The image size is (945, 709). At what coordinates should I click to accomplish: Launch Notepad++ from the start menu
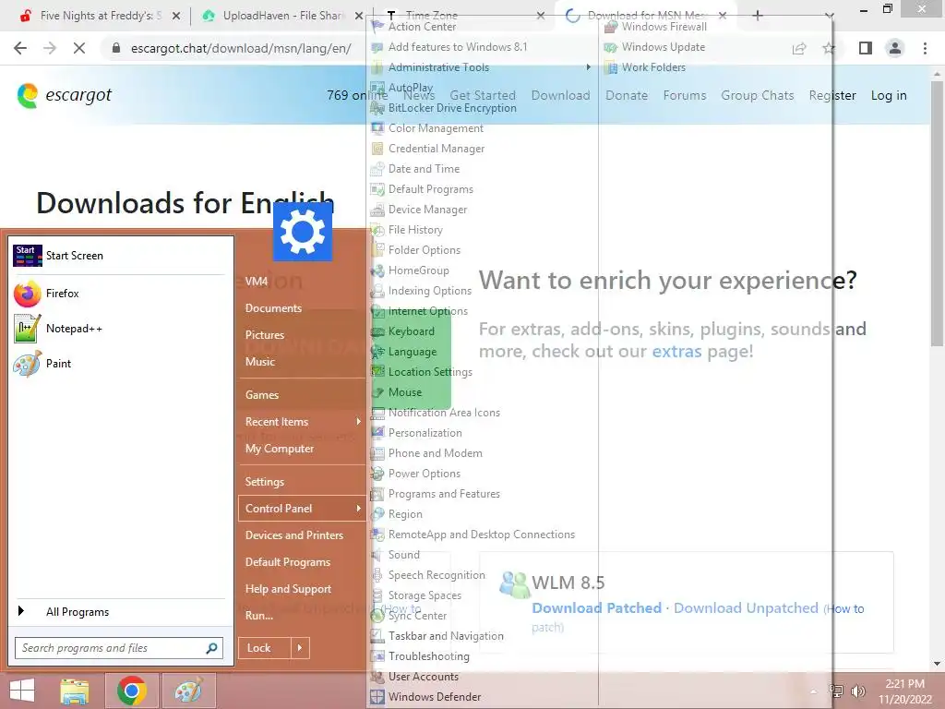coord(119,329)
